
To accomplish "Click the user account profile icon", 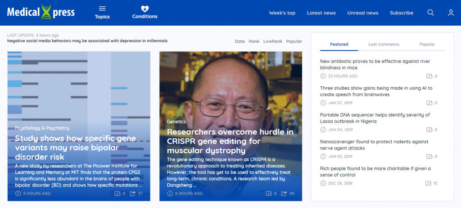I will pyautogui.click(x=451, y=13).
